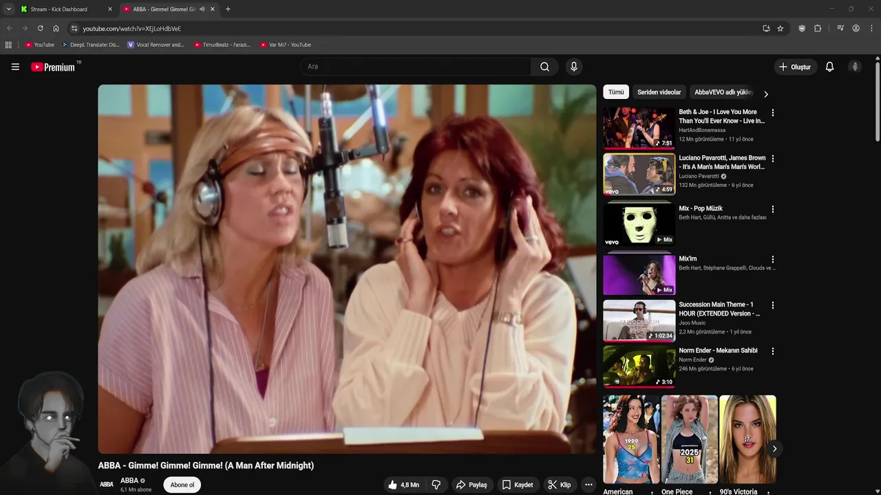This screenshot has height=495, width=881.
Task: Click the Kaydet save button
Action: coord(517,485)
